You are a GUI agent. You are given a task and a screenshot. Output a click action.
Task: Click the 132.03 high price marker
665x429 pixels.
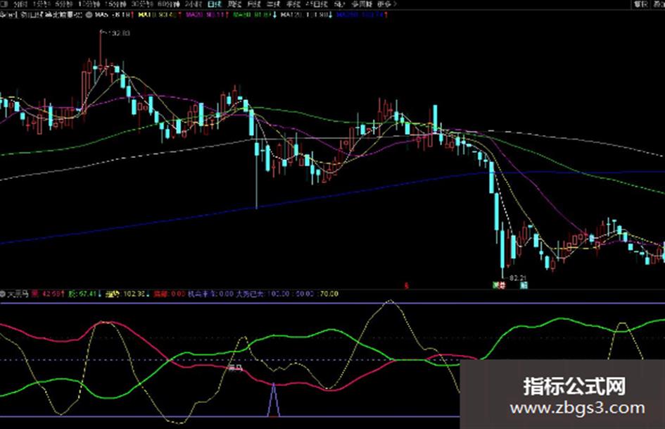[118, 32]
